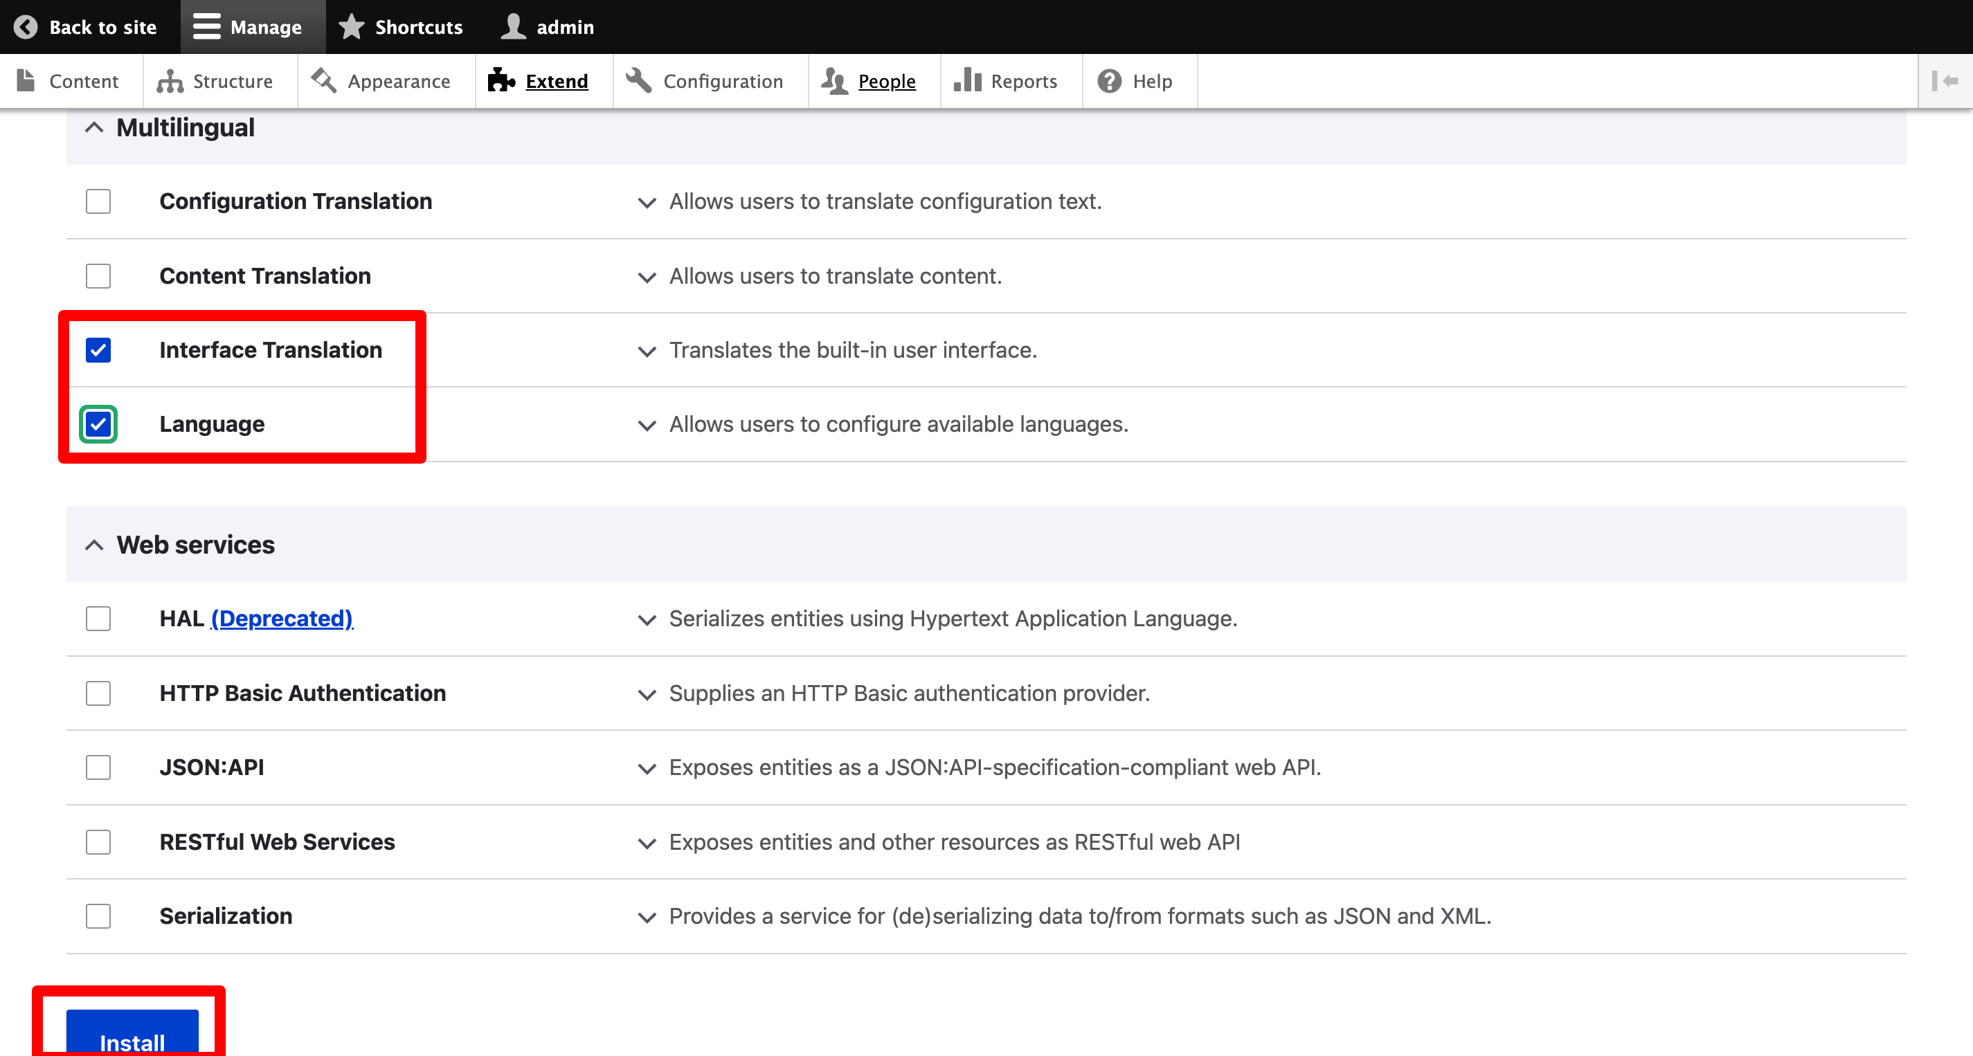
Task: Expand the Content Translation description chevron
Action: pyautogui.click(x=647, y=277)
